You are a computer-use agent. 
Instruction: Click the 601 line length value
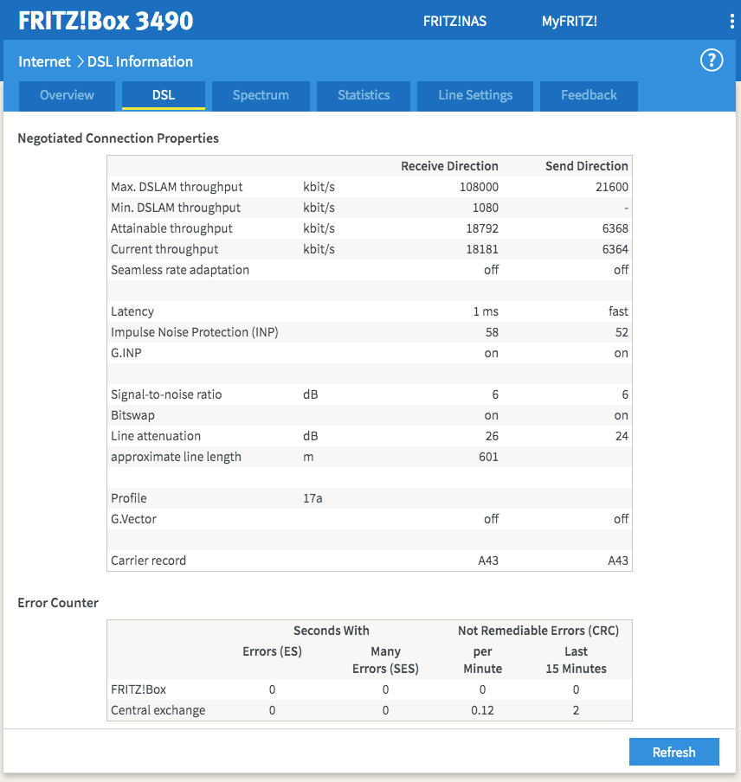[x=488, y=457]
